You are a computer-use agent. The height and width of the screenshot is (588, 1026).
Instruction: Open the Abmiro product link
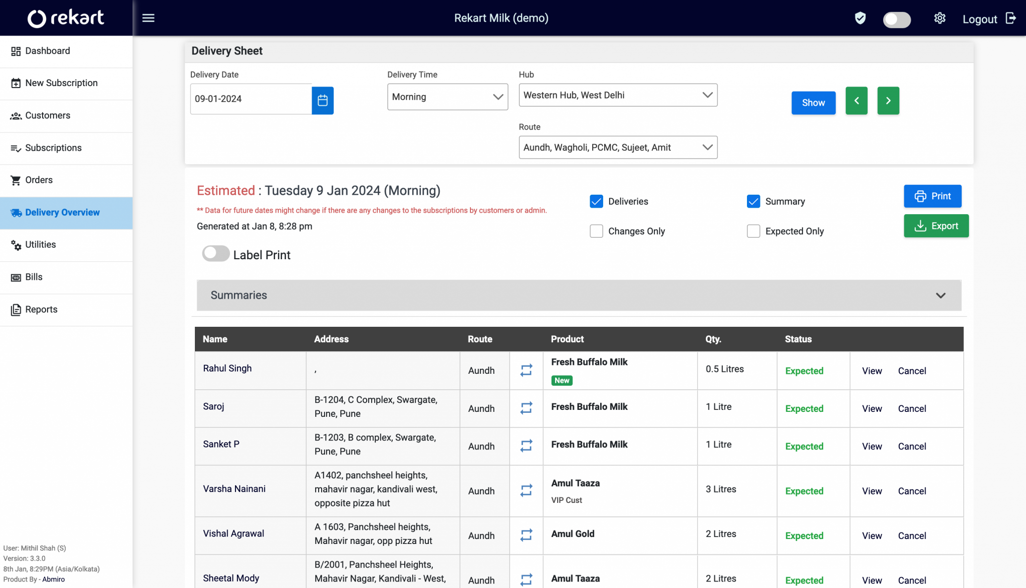(x=54, y=579)
